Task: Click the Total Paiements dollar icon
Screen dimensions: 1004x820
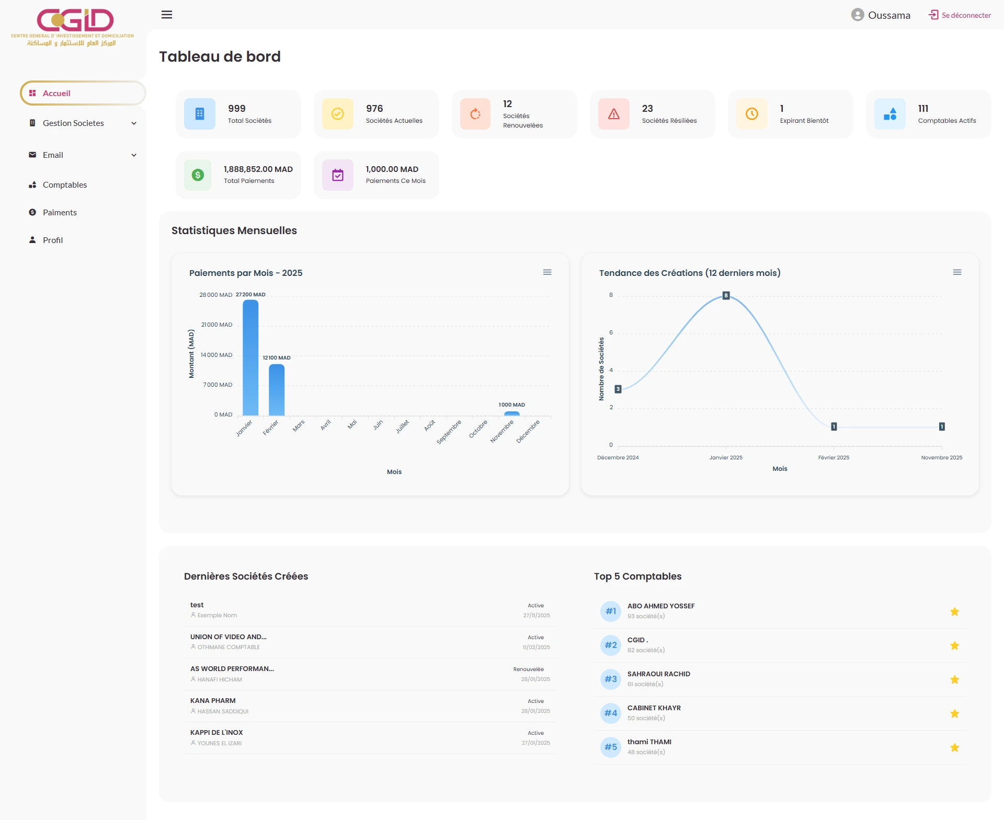Action: click(x=197, y=175)
